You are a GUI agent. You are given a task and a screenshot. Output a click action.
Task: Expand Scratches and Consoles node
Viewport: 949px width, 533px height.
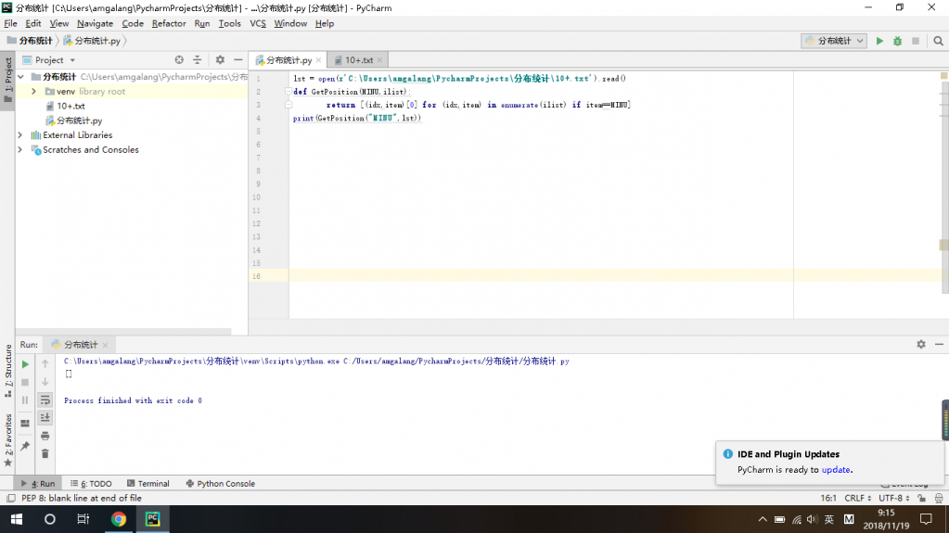pyautogui.click(x=20, y=149)
